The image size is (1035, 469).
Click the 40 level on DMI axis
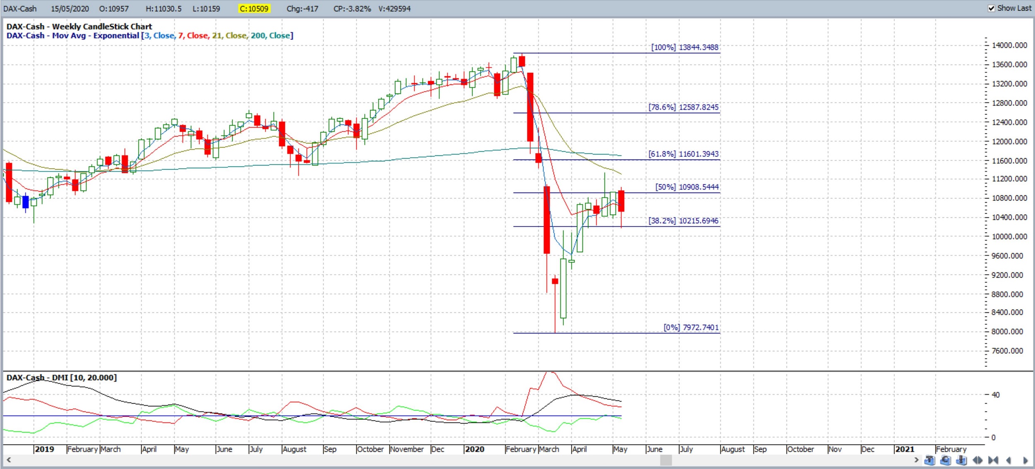coord(996,395)
